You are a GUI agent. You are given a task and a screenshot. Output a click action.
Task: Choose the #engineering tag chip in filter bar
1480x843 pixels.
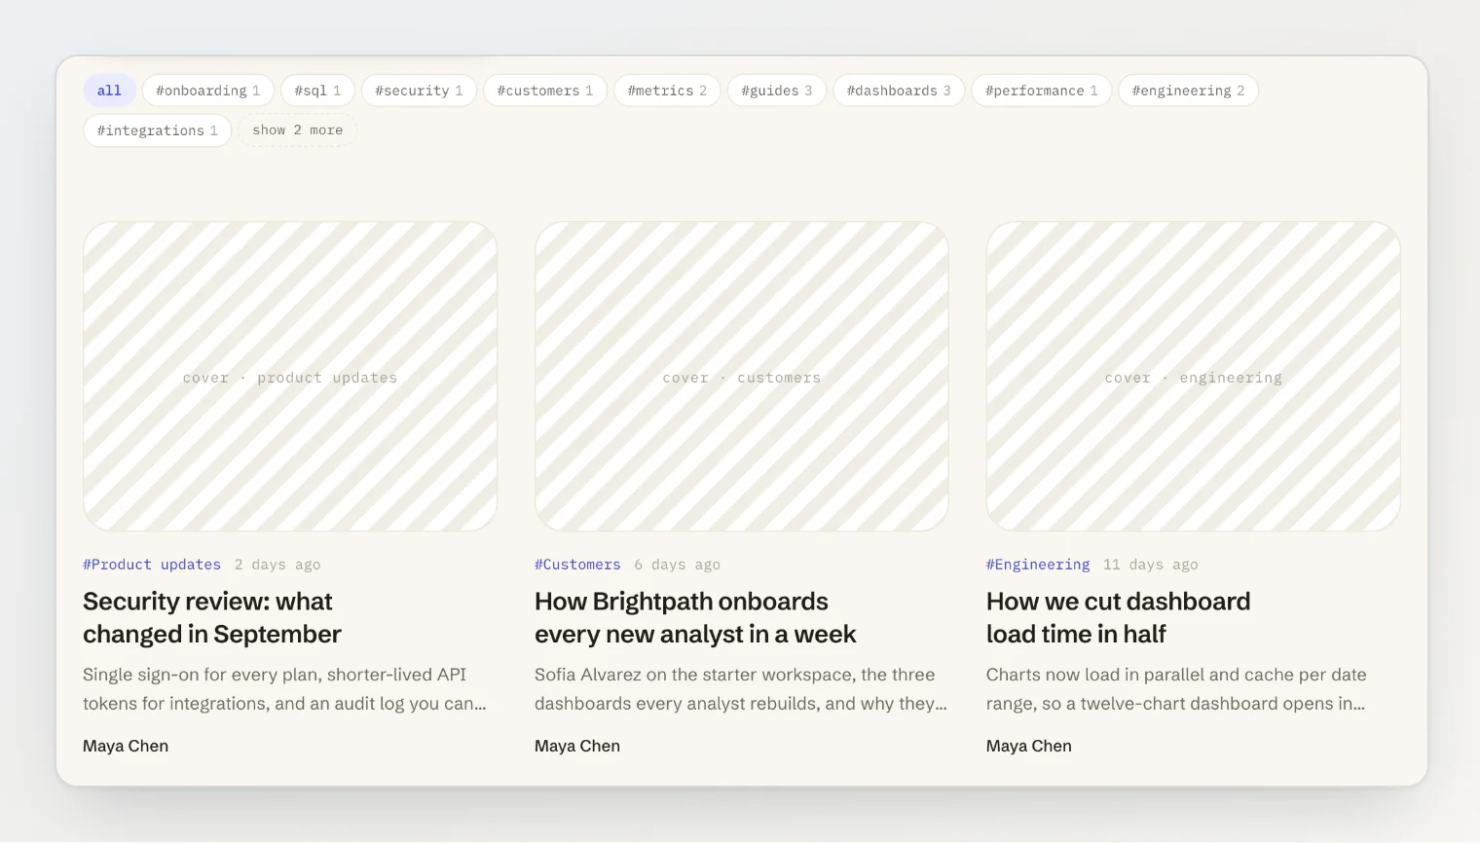click(x=1188, y=91)
